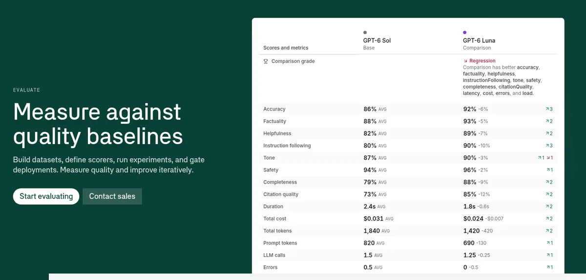Select the Duration metric label
This screenshot has width=586, height=280.
click(x=273, y=206)
